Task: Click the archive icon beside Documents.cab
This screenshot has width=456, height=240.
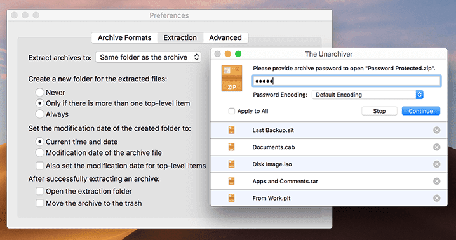Action: click(231, 147)
